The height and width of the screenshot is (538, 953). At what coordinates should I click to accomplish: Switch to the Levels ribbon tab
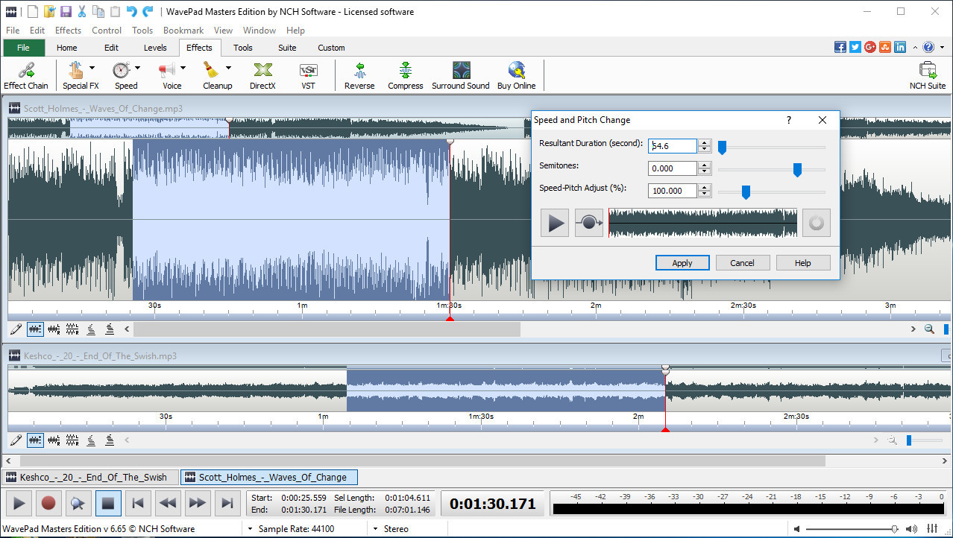click(x=155, y=48)
